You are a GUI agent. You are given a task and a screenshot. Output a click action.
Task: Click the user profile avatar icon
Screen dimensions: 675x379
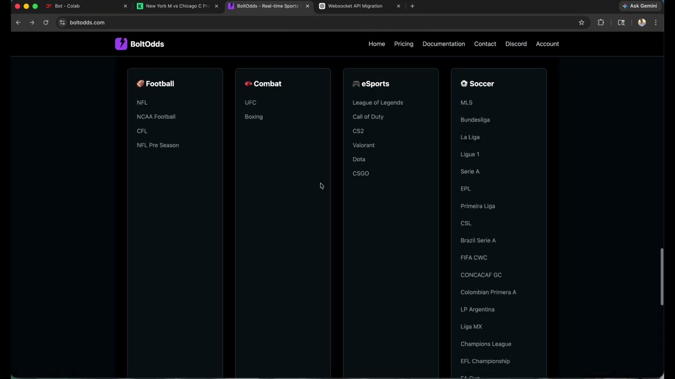642,23
